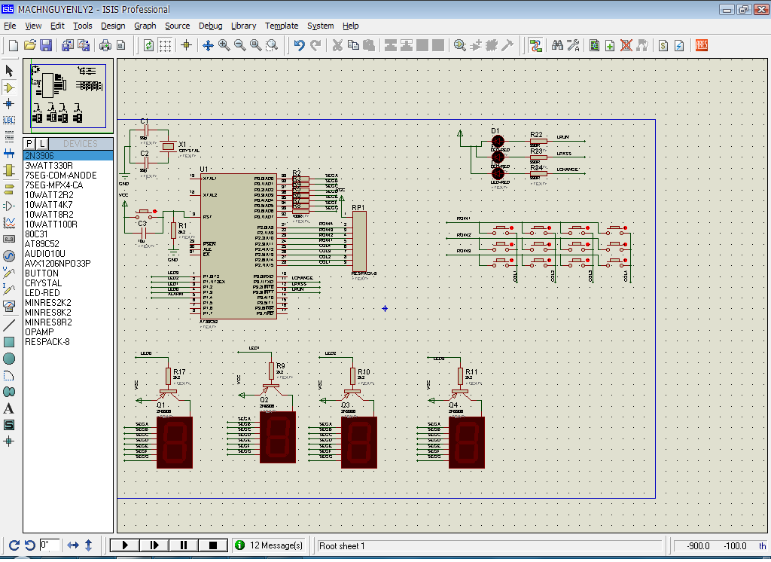Click the Zoom In magnifier icon
Screen dimensions: 771x562
point(224,45)
